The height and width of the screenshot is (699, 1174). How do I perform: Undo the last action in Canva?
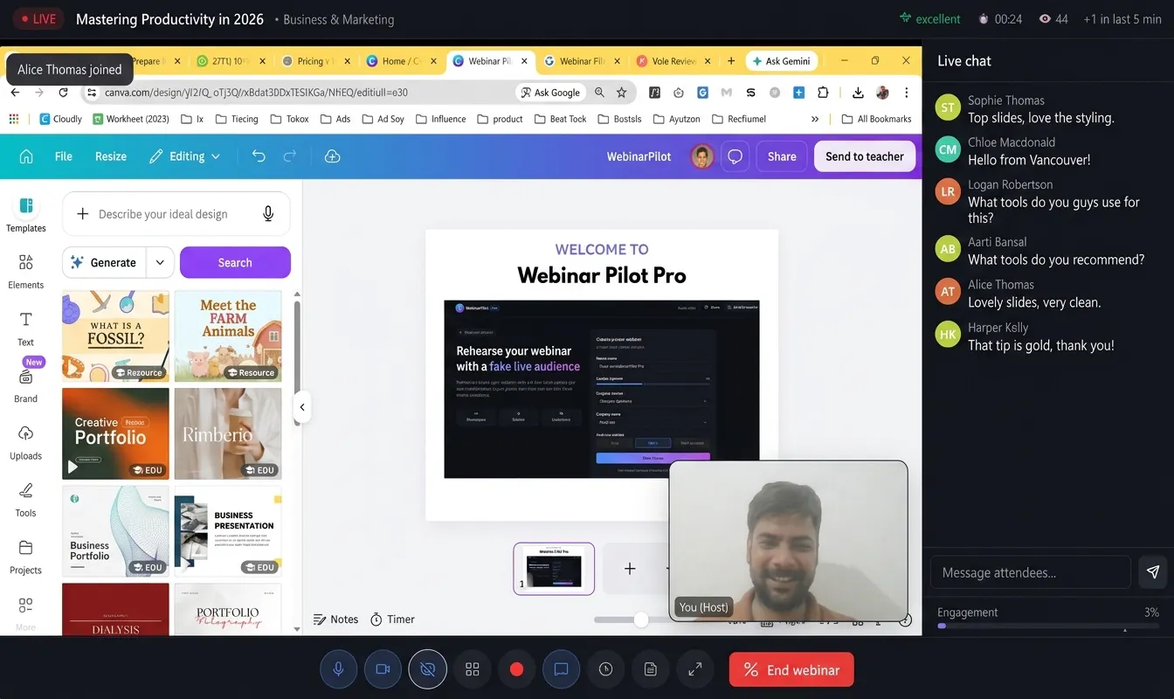click(259, 156)
